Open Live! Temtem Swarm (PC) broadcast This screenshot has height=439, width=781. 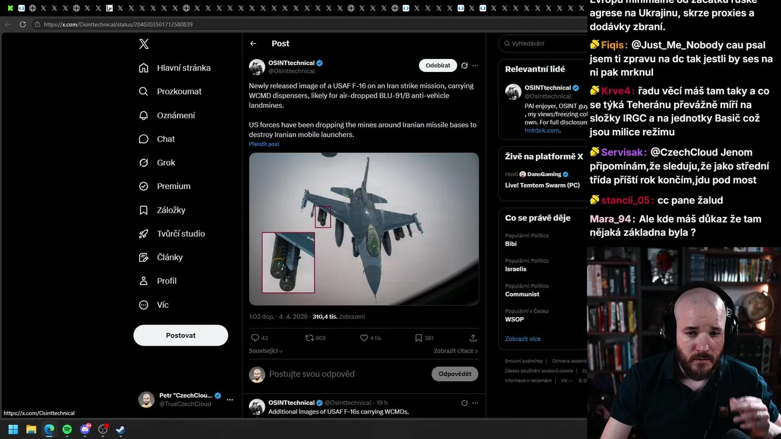542,185
